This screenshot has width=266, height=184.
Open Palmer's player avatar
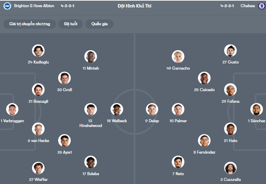point(178,109)
